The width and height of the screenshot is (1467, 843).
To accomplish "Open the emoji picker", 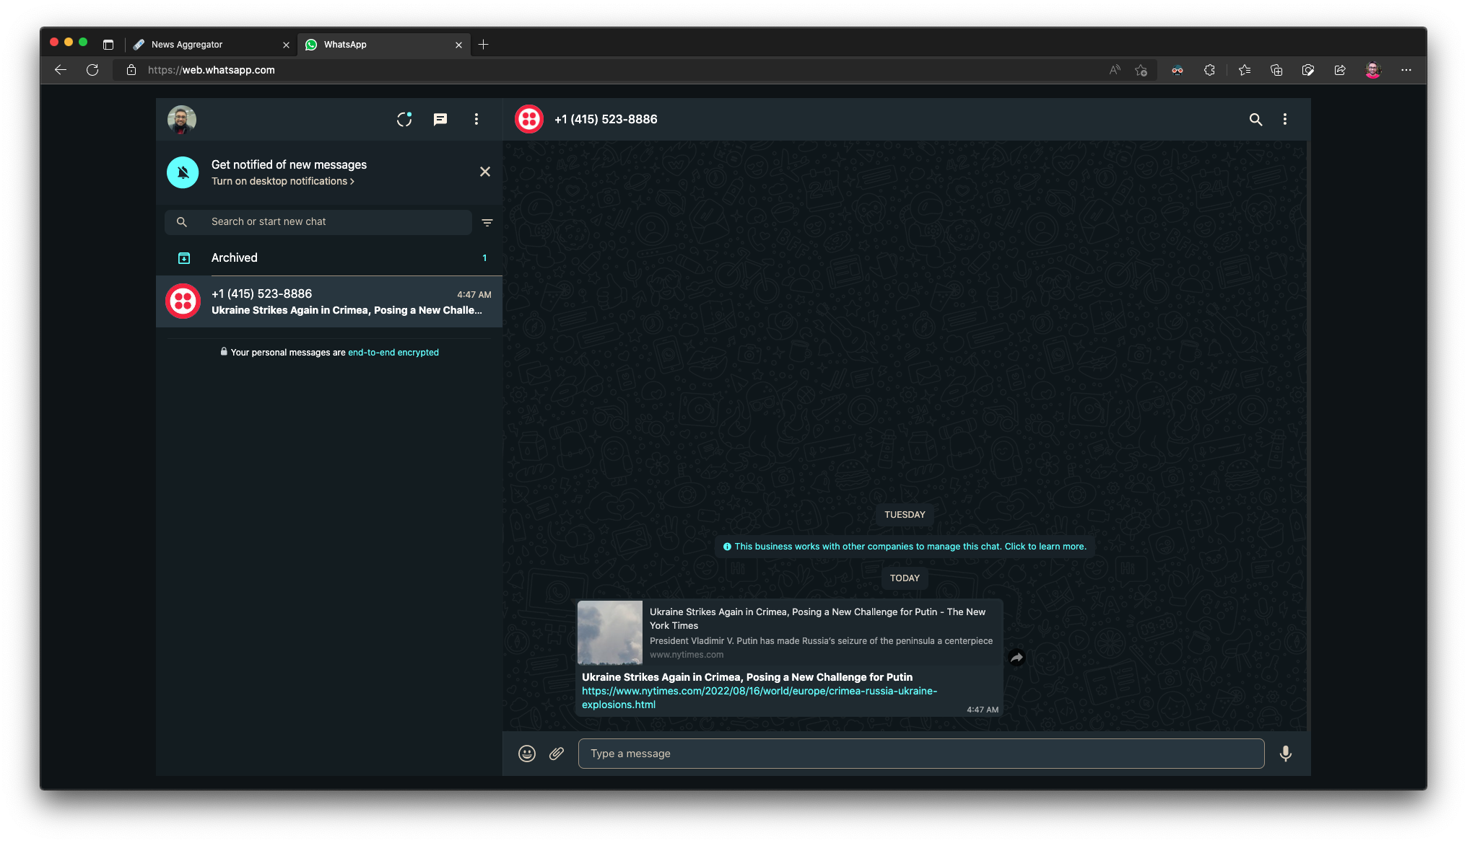I will [527, 754].
